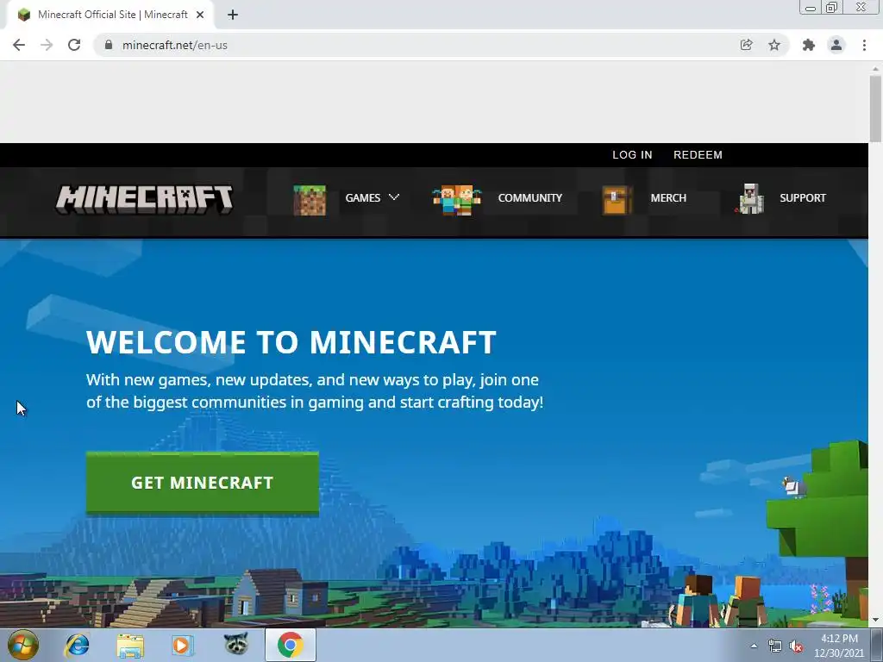The height and width of the screenshot is (662, 883).
Task: Open the Merch menu item
Action: (668, 197)
